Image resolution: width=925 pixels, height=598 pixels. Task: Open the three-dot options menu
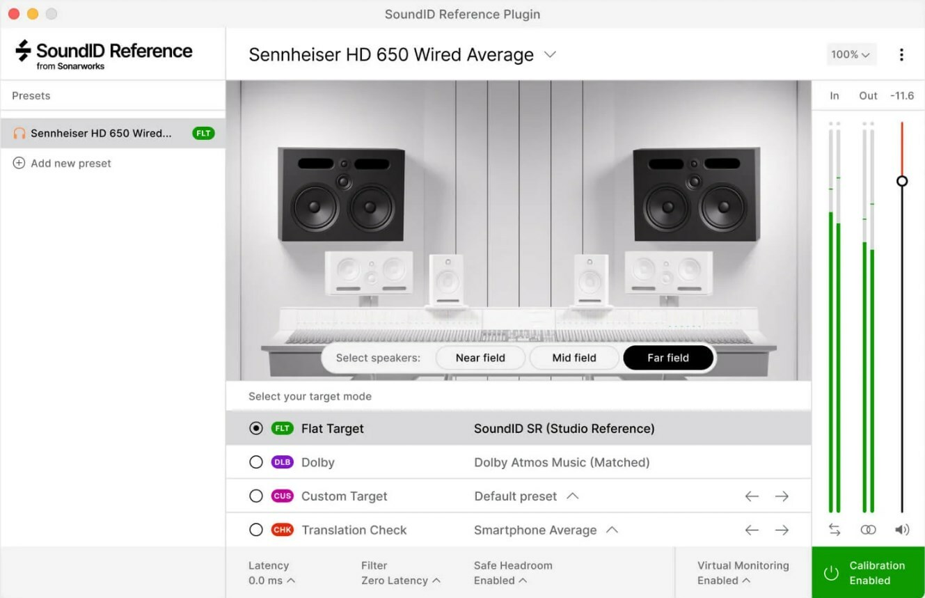901,55
